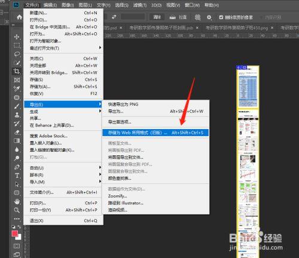299x258 pixels.
Task: Click the foreground red color swatch
Action: 14,234
